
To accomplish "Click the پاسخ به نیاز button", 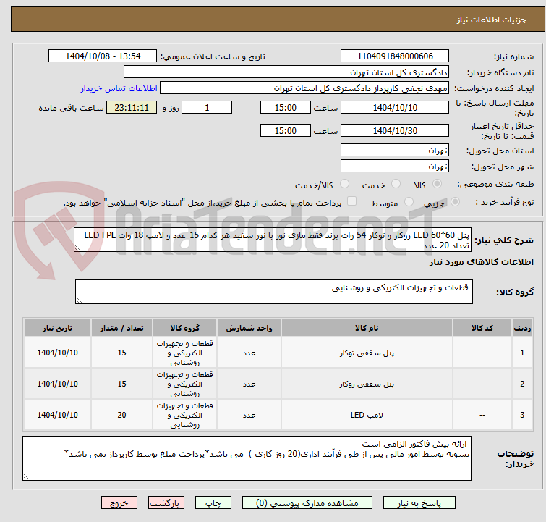I will pyautogui.click(x=419, y=503).
